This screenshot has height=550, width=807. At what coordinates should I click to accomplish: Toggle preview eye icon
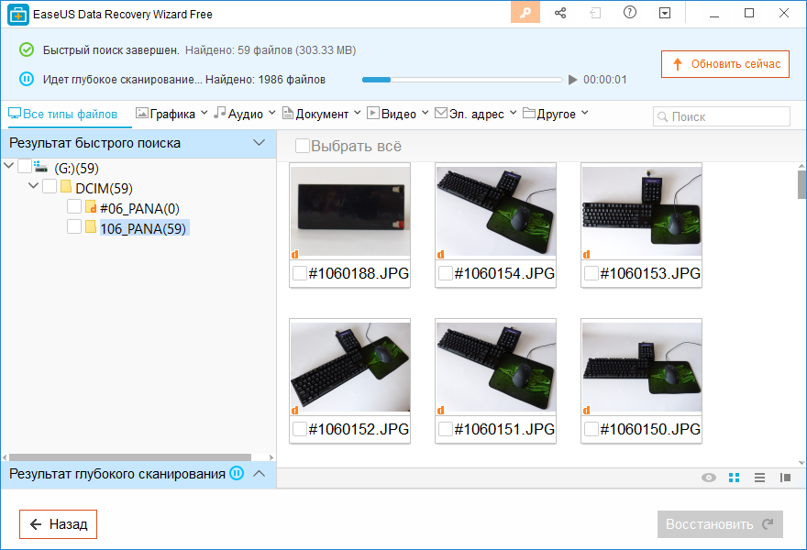pos(709,478)
